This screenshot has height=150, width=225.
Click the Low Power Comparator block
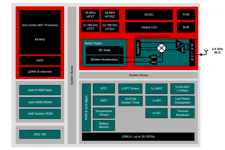183,101
